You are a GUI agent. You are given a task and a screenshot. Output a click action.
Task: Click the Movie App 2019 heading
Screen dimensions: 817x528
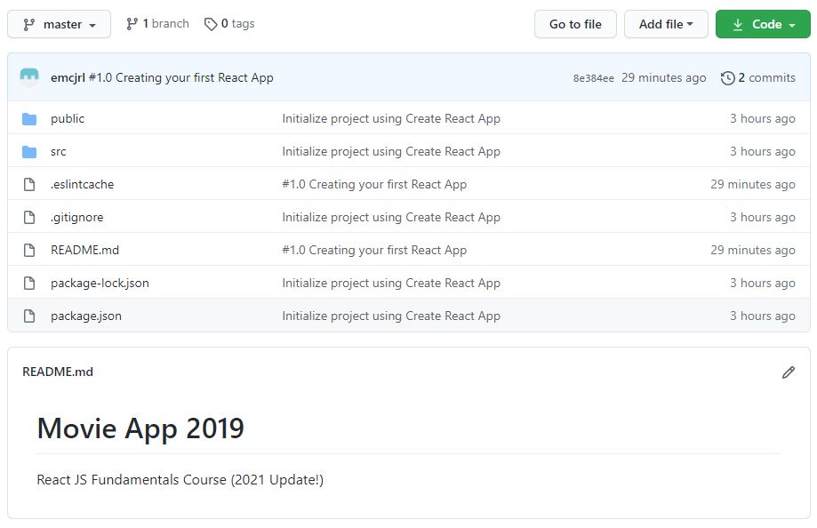click(x=140, y=429)
